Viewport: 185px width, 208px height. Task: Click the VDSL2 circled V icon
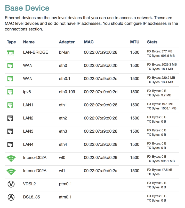pyautogui.click(x=11, y=184)
